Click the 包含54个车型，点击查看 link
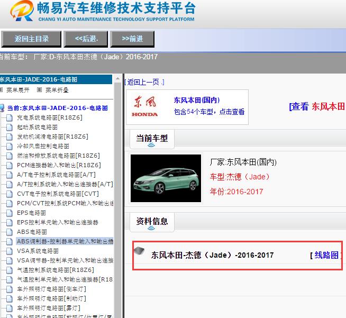Screen dimensions: 346x318 209,112
